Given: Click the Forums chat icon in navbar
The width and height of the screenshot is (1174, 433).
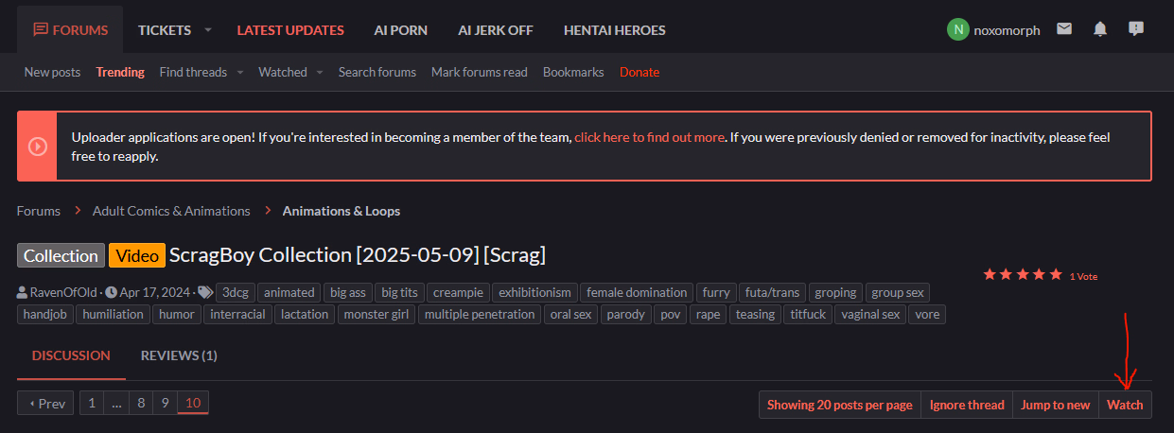Looking at the screenshot, I should [41, 30].
